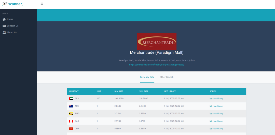This screenshot has width=275, height=135.
Task: Select the Currency Rate tab
Action: point(147,77)
